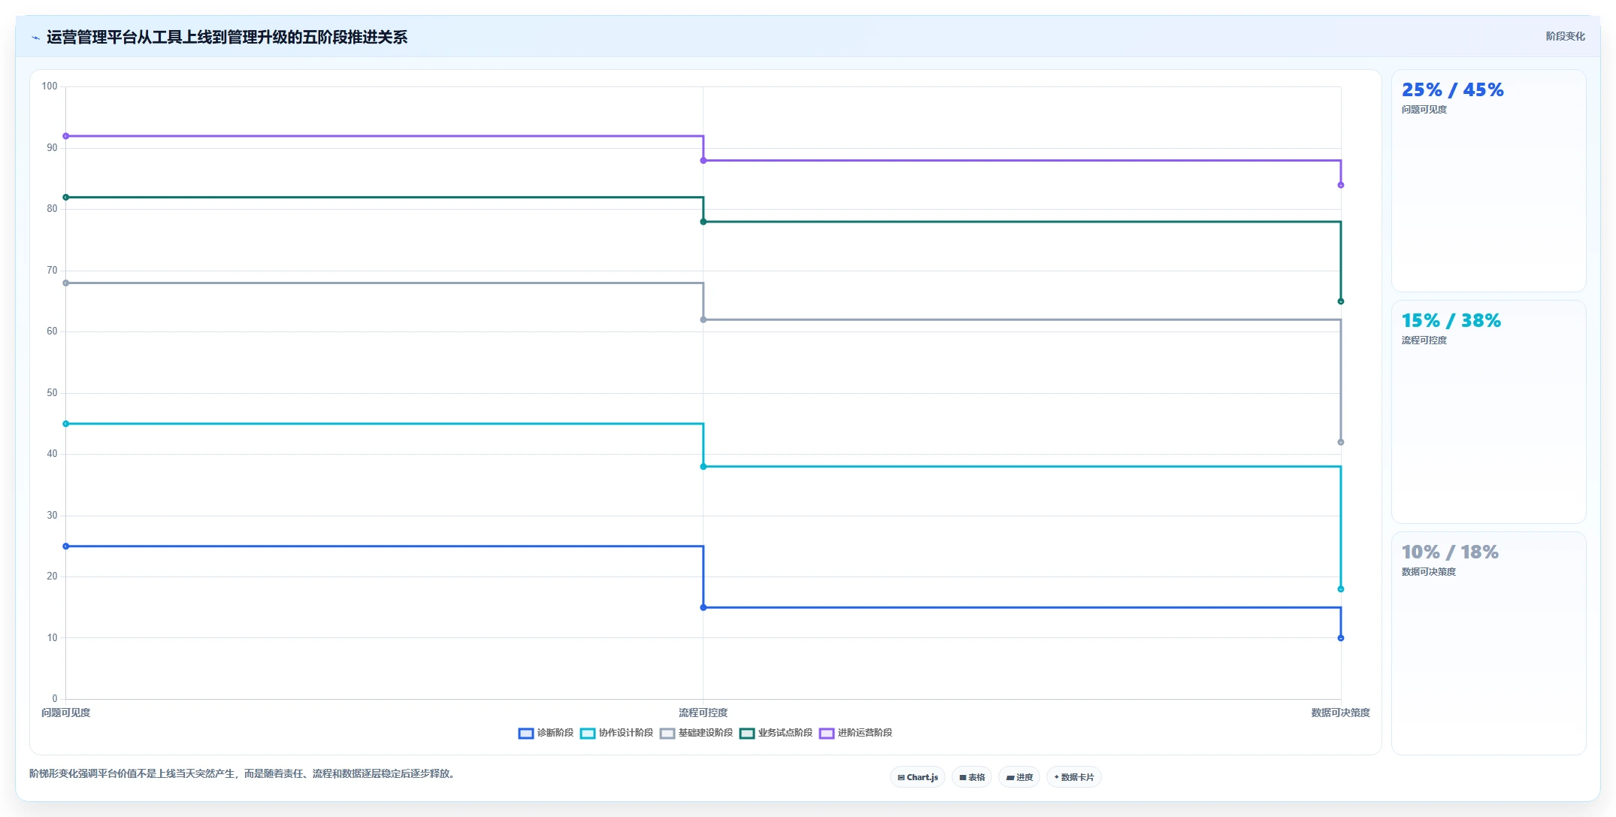The height and width of the screenshot is (817, 1616).
Task: Click the blue point at 10 on 数据可决策度
Action: pyautogui.click(x=1341, y=638)
